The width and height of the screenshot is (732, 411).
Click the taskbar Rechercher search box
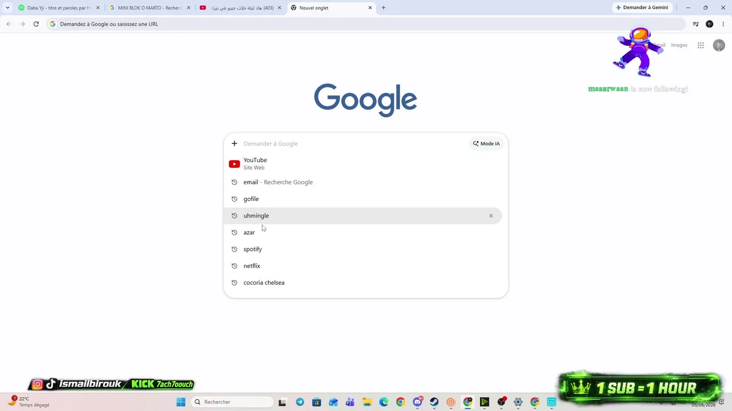tap(232, 402)
